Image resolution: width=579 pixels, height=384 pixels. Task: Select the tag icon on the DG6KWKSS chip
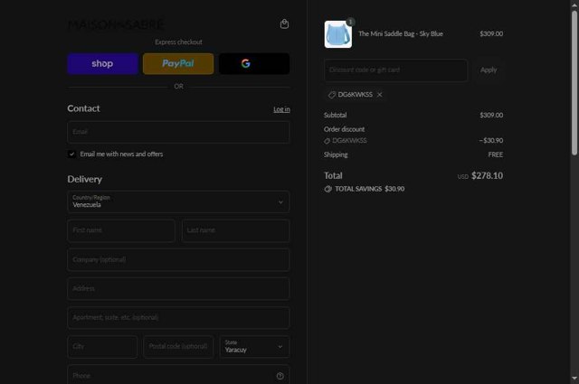click(332, 95)
